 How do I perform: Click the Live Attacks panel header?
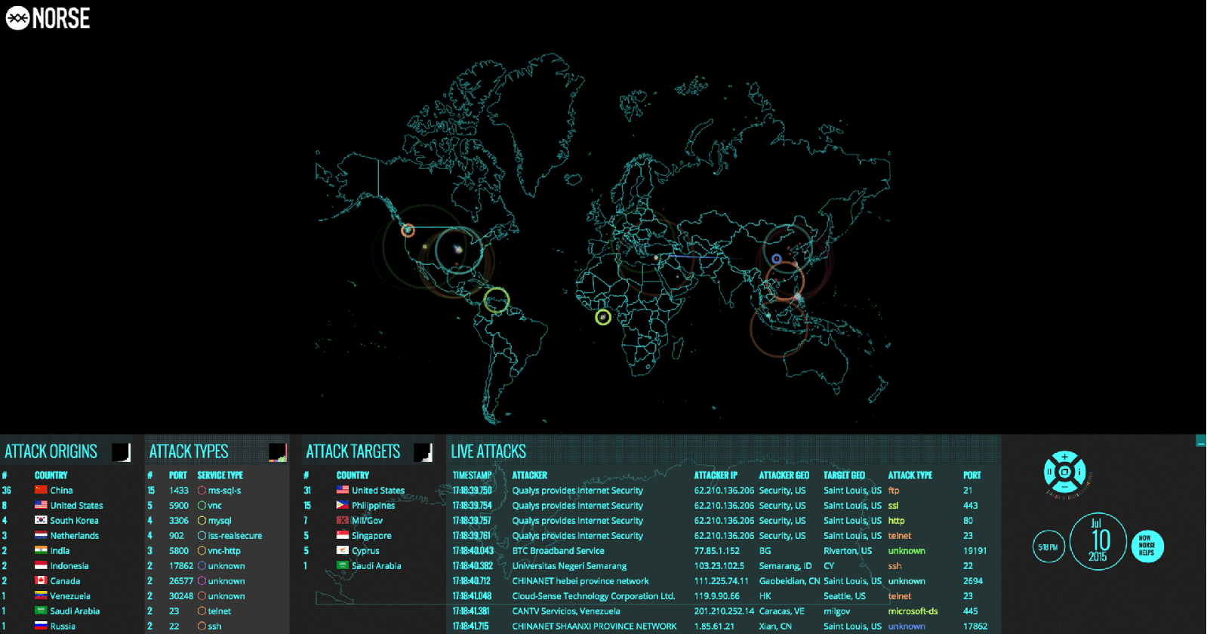point(488,452)
